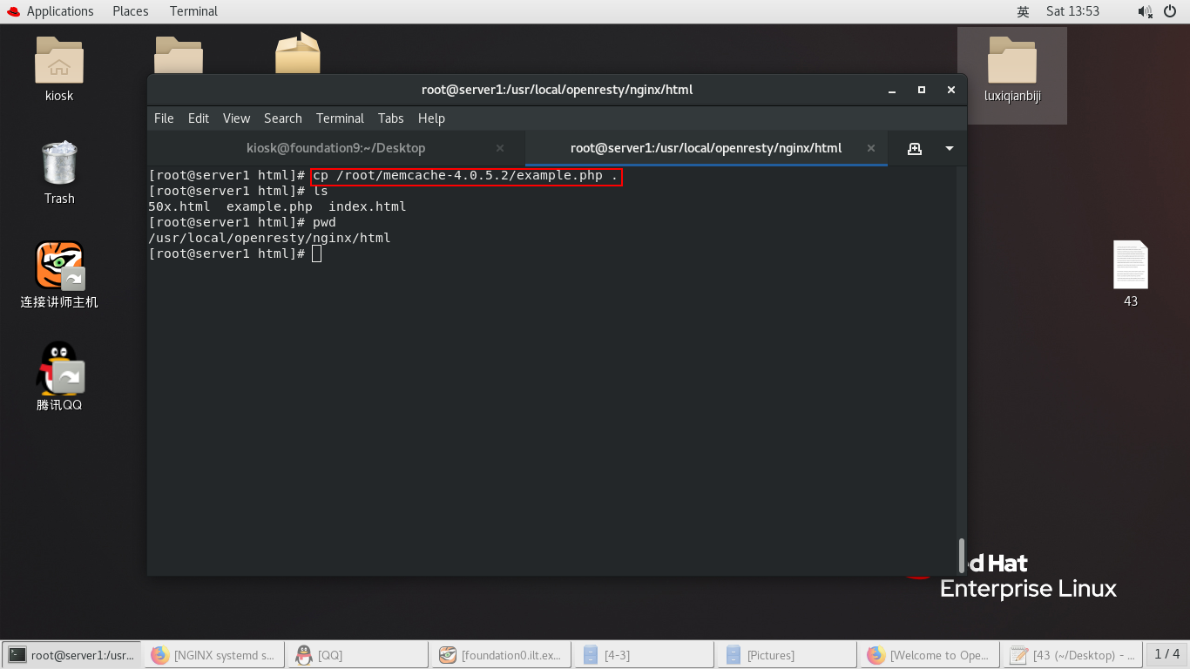Click the terminal vertical scrollbar handle
The image size is (1190, 669).
coord(962,555)
